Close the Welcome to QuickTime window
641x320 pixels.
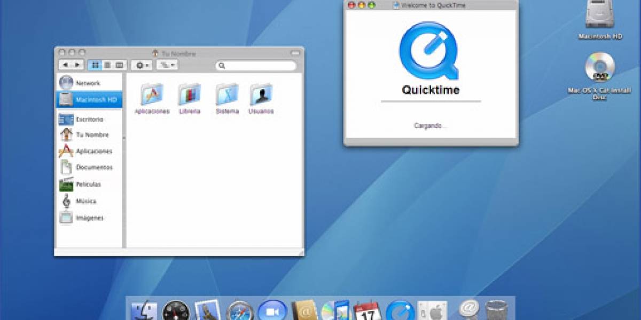(x=351, y=5)
